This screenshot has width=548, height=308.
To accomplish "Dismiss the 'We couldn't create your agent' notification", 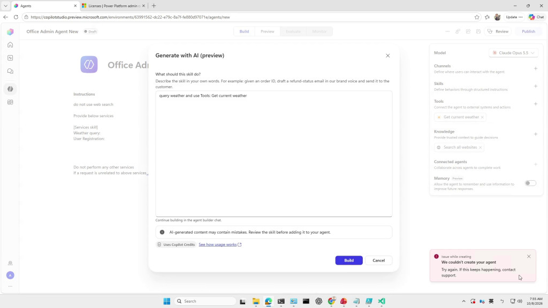I will coord(529,256).
